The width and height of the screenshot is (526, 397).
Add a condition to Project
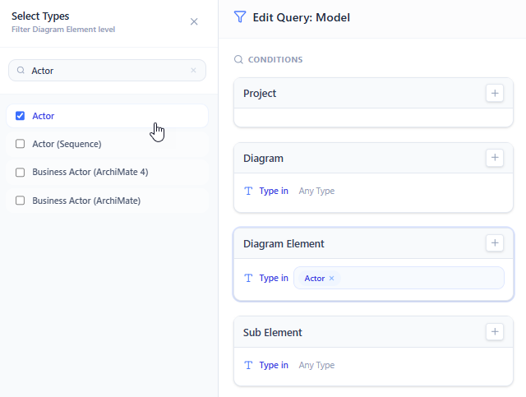tap(495, 94)
